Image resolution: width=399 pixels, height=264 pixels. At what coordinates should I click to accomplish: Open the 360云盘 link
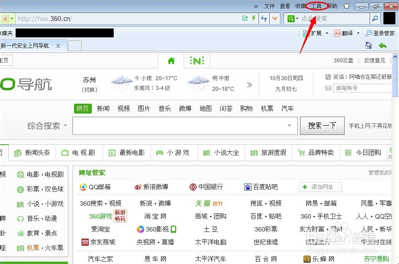click(x=343, y=61)
